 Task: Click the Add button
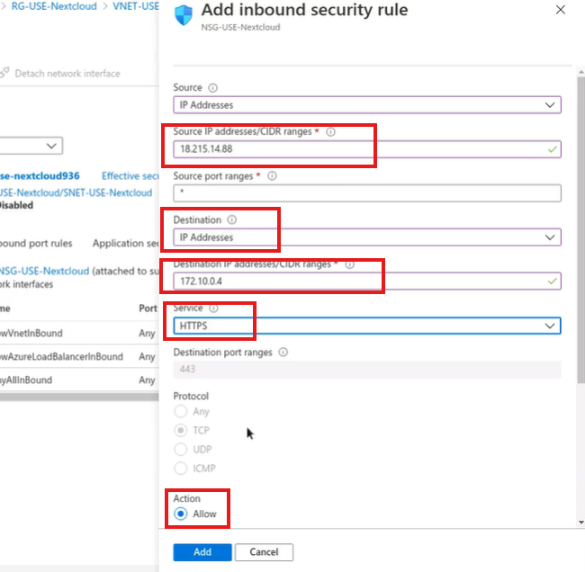pos(202,552)
